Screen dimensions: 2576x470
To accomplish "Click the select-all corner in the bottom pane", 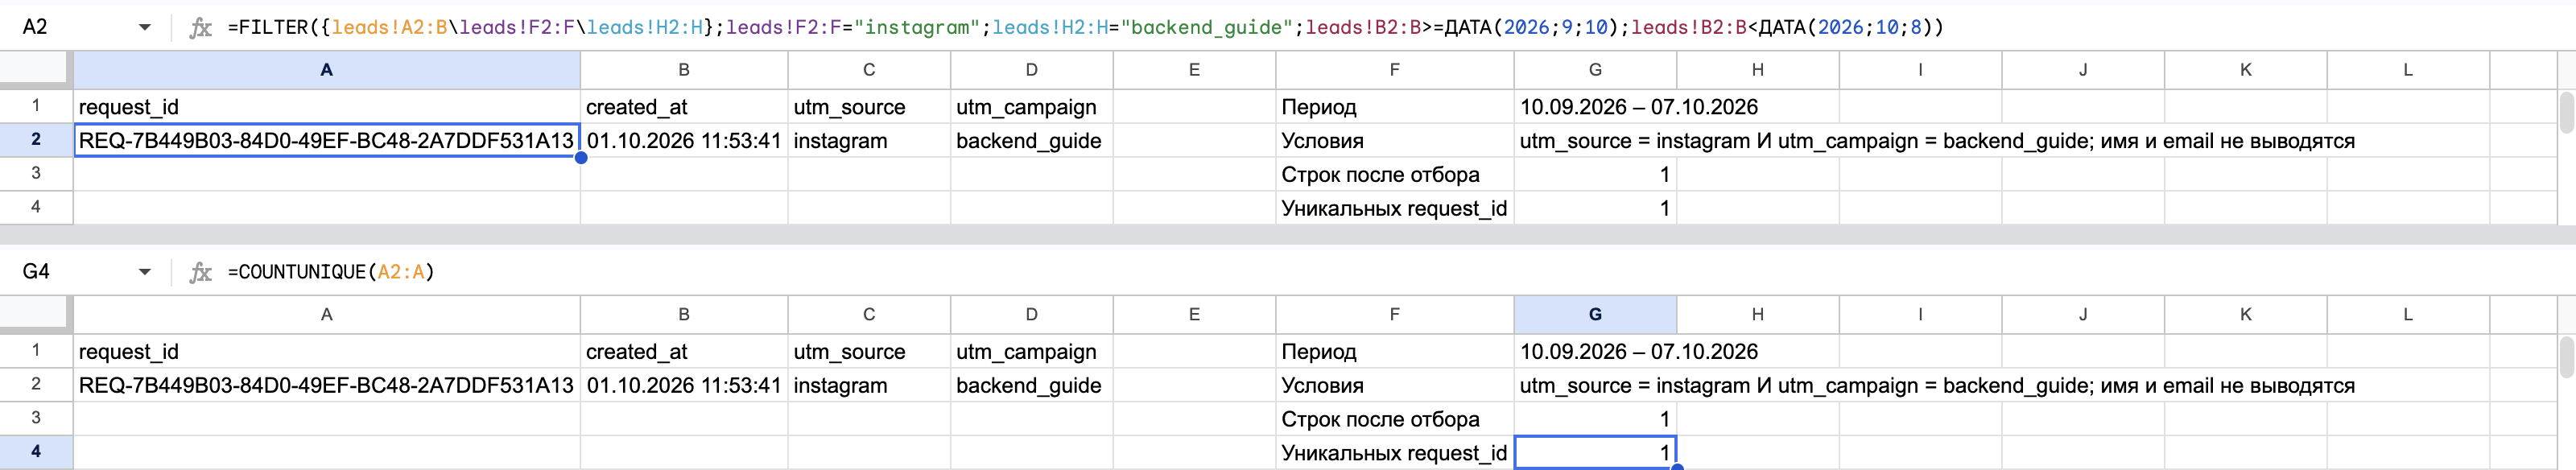I will coord(36,315).
